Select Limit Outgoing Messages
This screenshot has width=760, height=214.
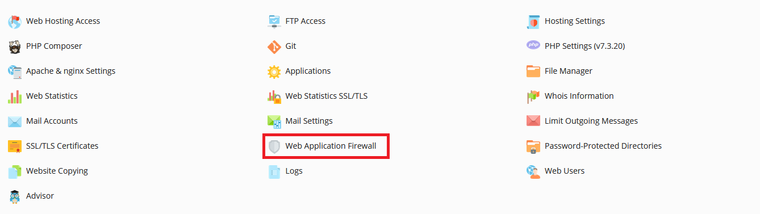click(591, 121)
